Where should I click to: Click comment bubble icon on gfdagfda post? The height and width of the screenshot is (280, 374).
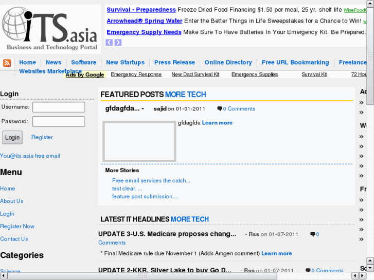(x=220, y=109)
